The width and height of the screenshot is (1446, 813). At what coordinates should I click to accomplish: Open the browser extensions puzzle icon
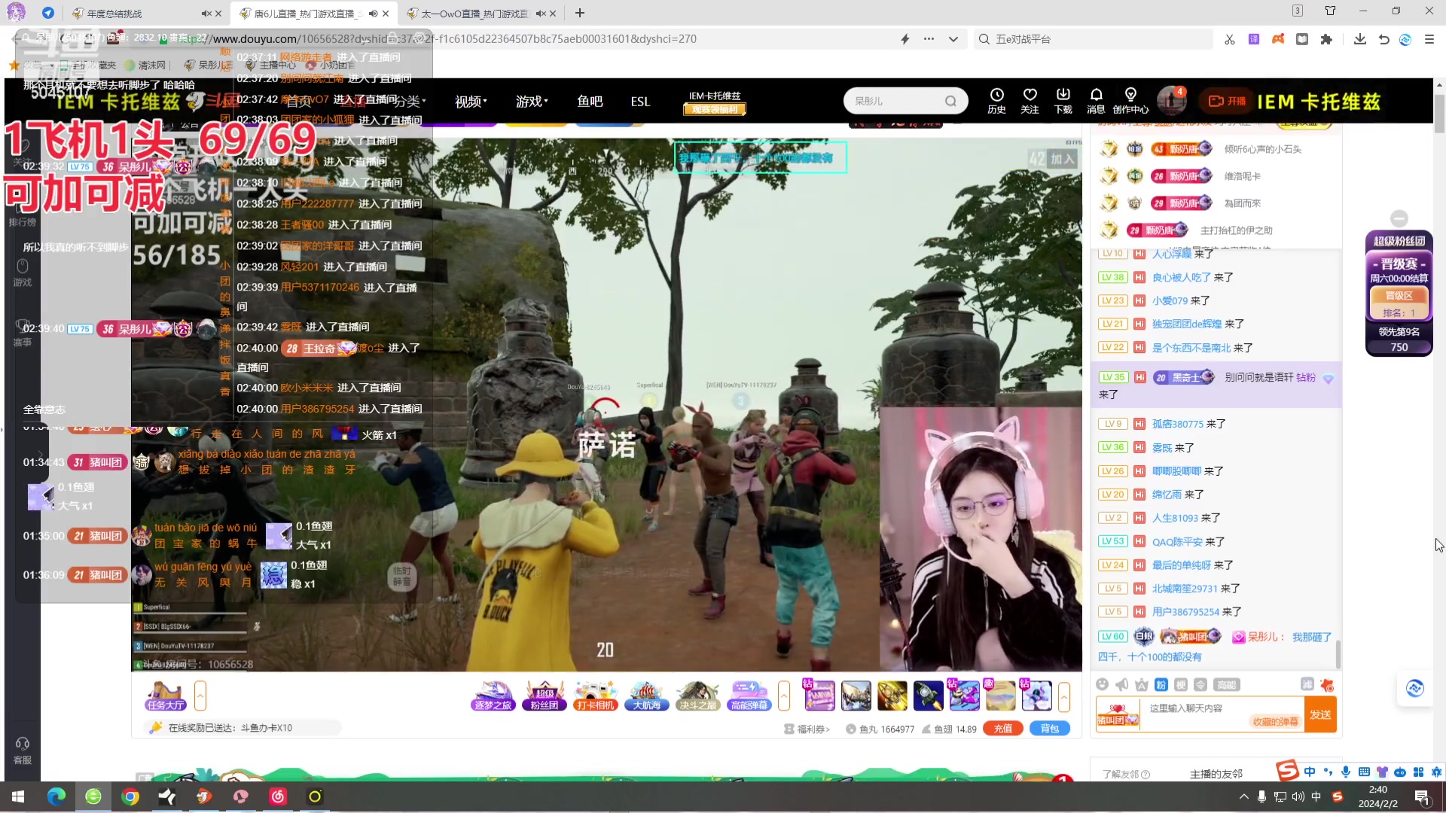coord(1326,39)
